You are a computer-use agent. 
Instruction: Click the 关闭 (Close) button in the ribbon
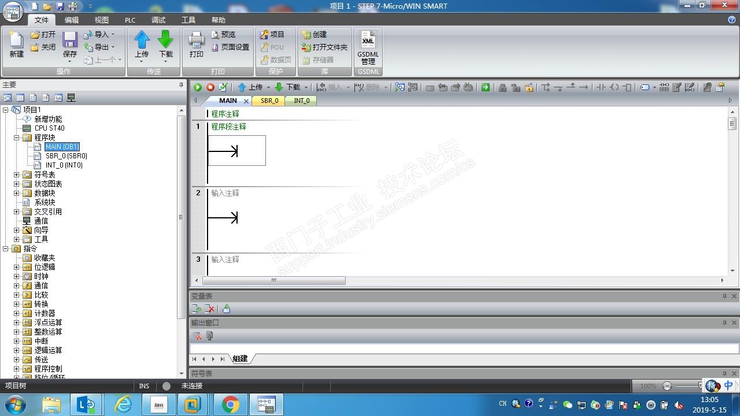point(43,47)
